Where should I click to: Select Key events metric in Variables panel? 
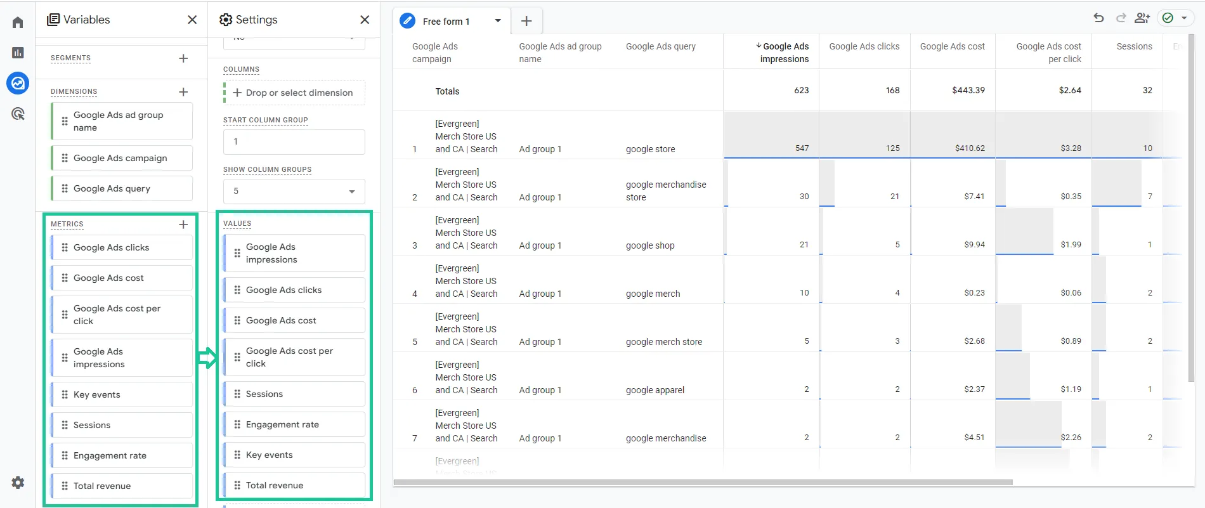(x=122, y=394)
